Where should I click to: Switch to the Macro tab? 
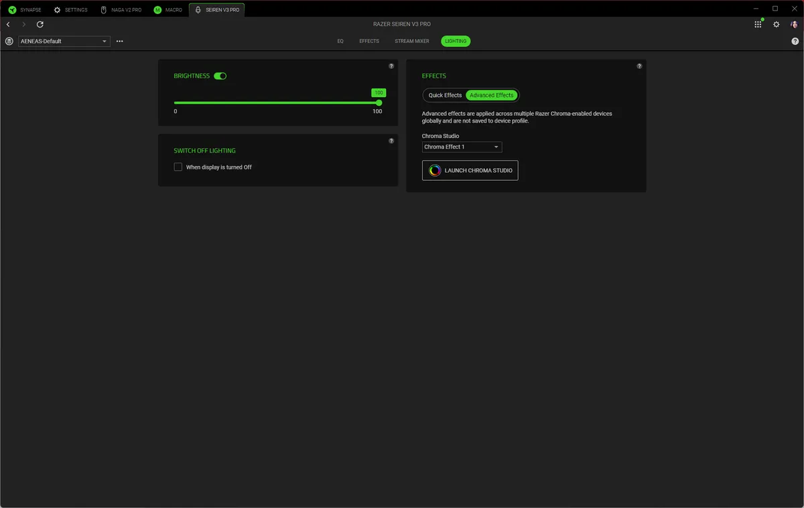click(x=167, y=10)
